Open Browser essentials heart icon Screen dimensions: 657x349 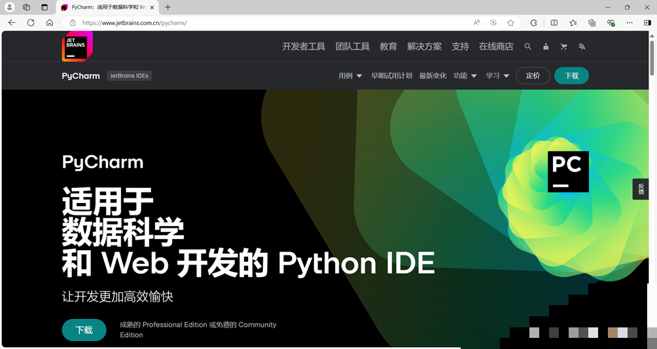(611, 23)
